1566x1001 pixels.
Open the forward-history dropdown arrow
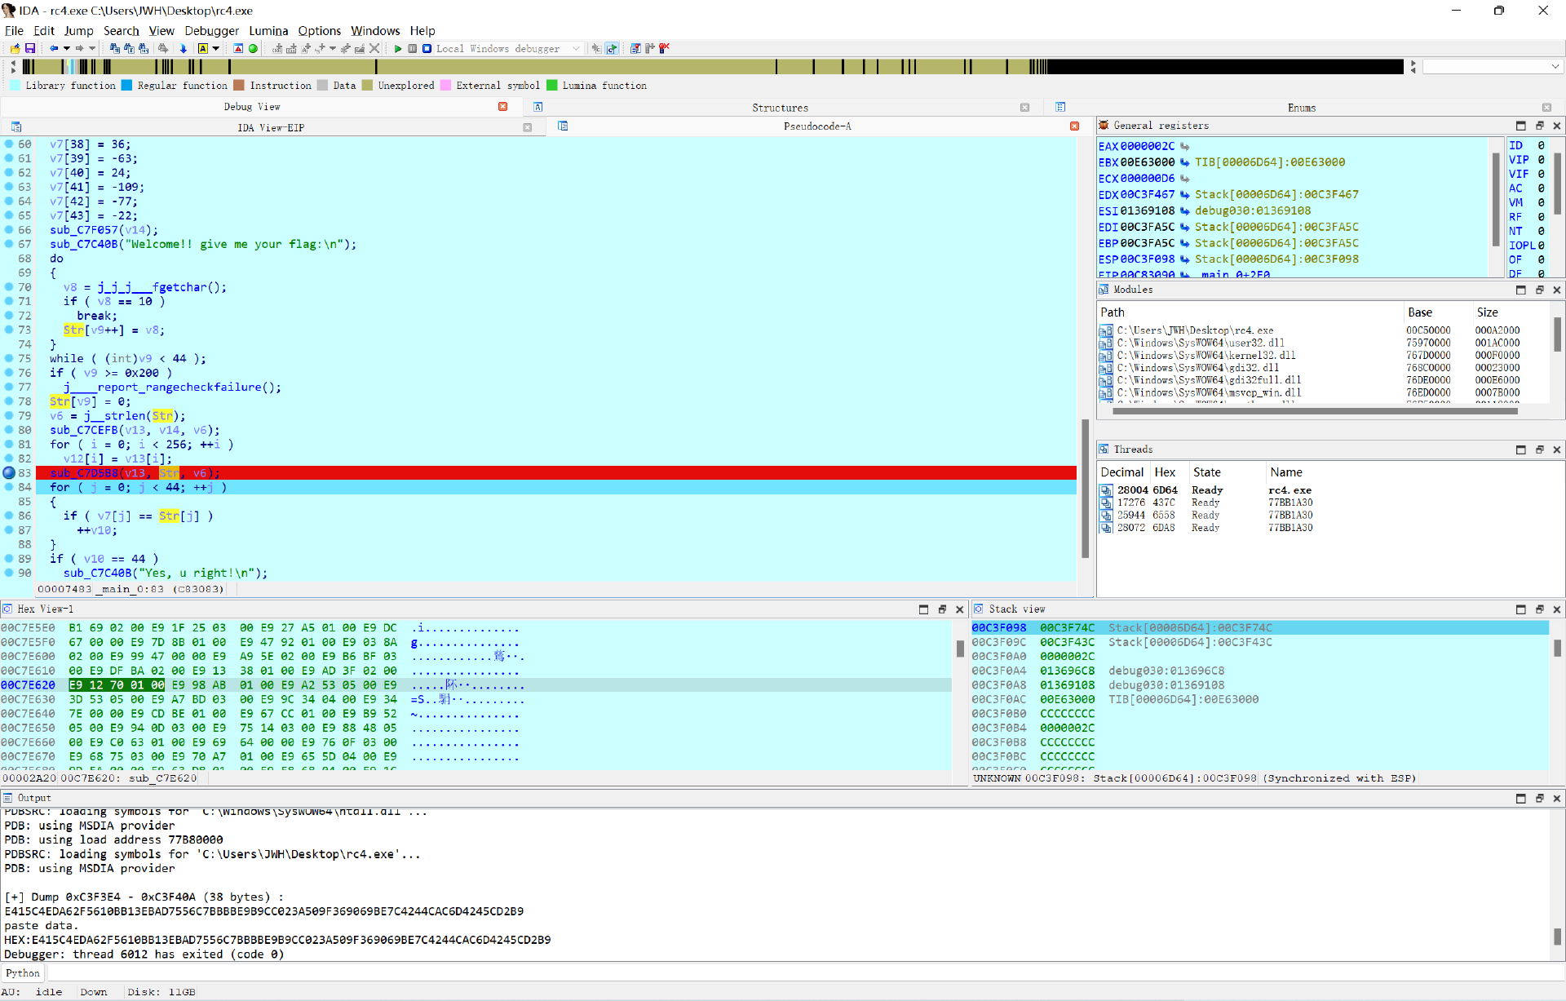[x=92, y=49]
